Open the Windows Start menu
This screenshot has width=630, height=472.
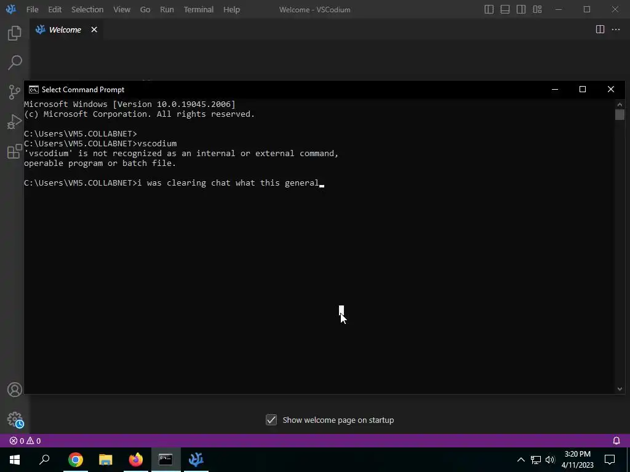point(15,460)
